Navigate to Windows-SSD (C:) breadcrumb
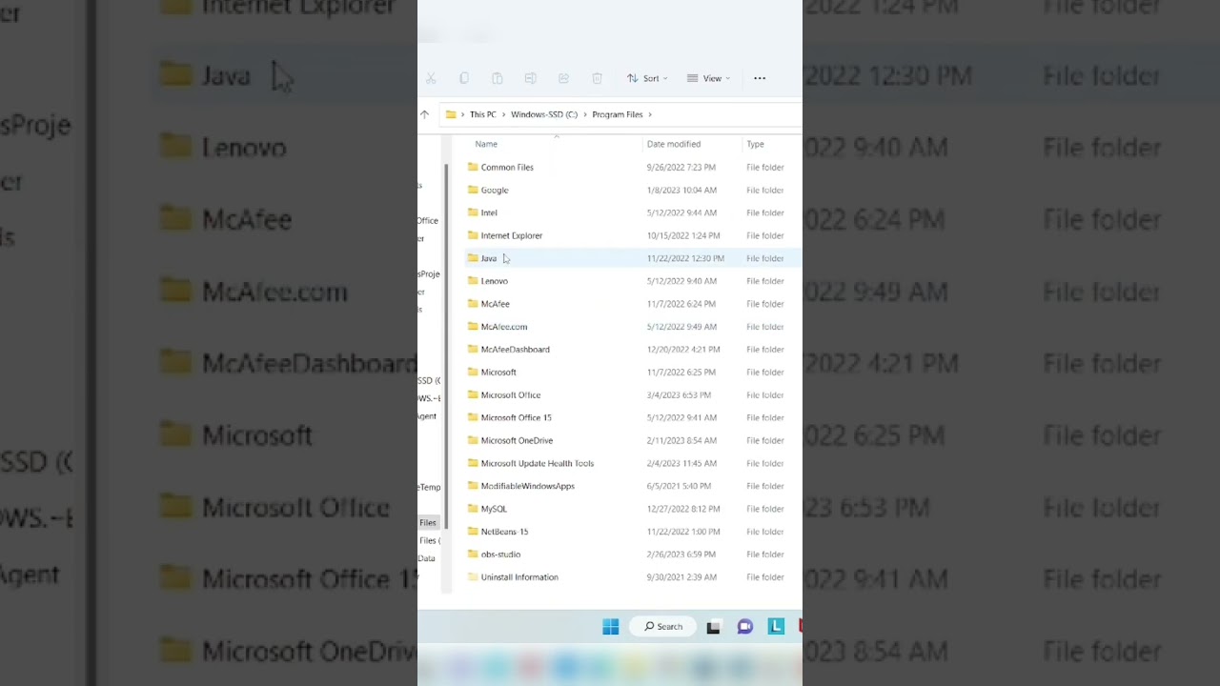Image resolution: width=1220 pixels, height=686 pixels. coord(543,114)
